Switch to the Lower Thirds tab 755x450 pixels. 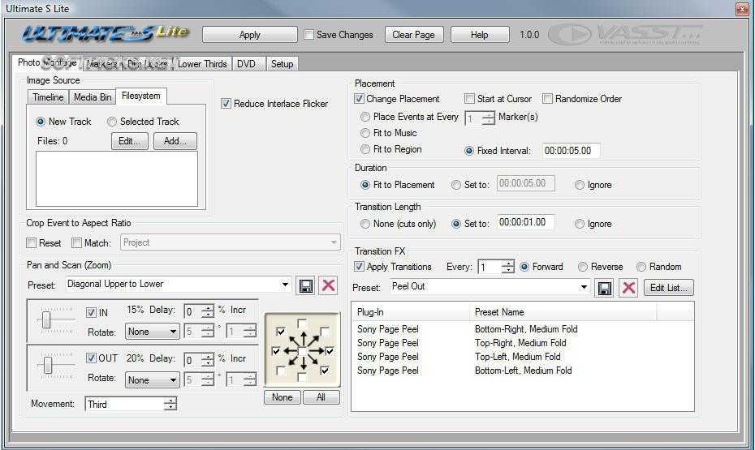(x=202, y=64)
